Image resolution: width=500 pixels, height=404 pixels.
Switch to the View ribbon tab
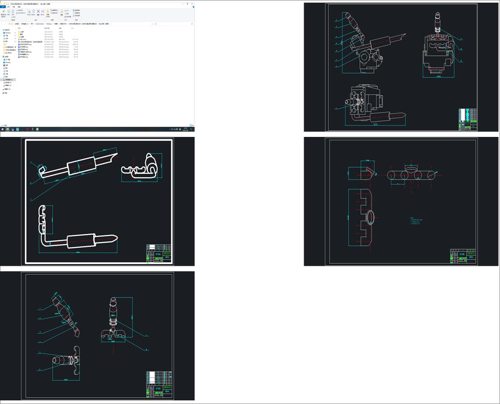pyautogui.click(x=19, y=7)
